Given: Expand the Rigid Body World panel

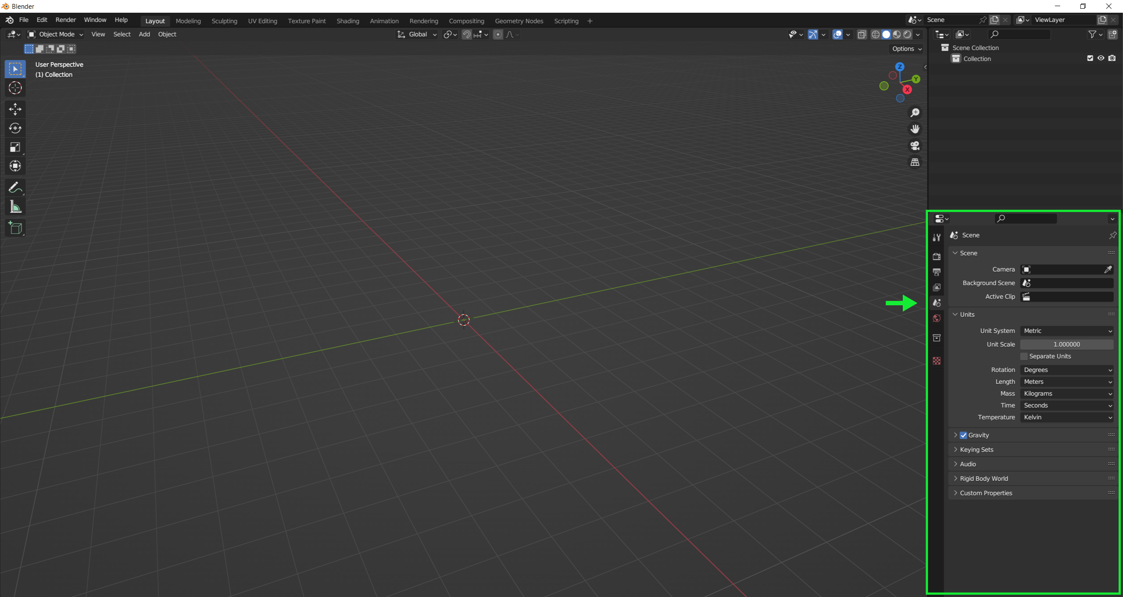Looking at the screenshot, I should [x=984, y=479].
